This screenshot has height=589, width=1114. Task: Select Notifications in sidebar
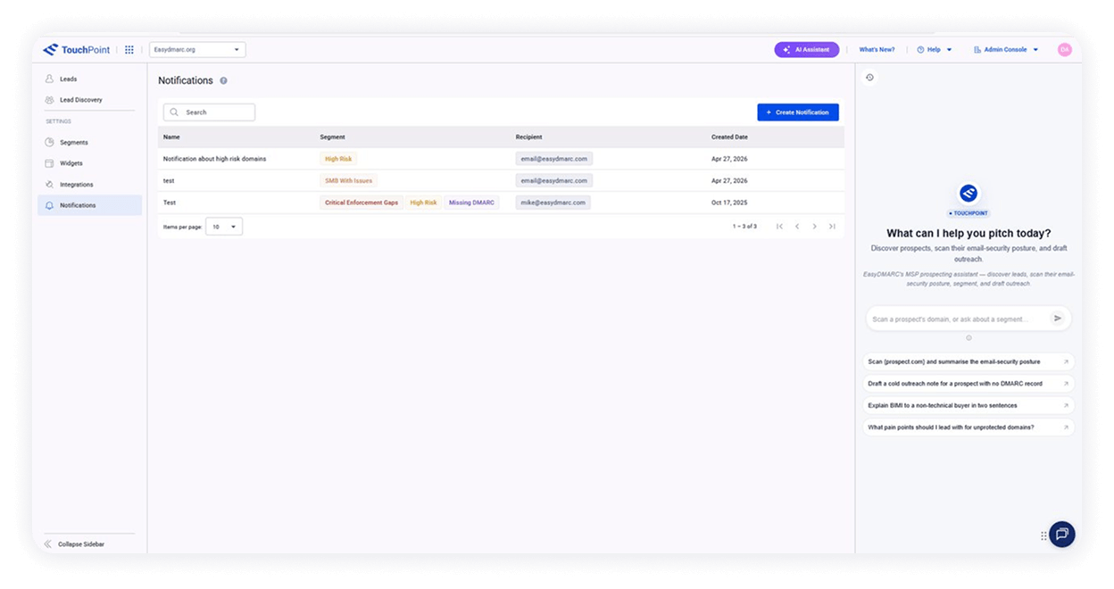(89, 205)
